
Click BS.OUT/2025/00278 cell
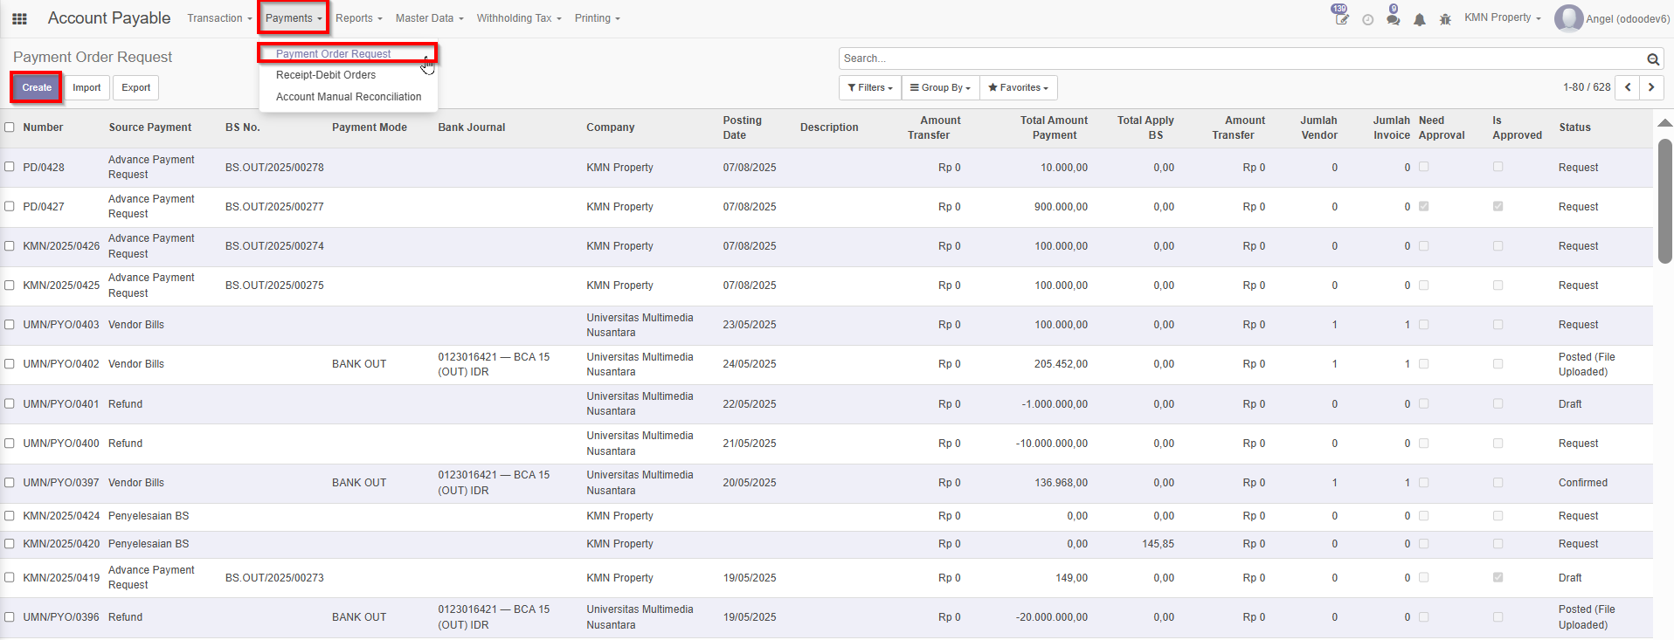(274, 168)
